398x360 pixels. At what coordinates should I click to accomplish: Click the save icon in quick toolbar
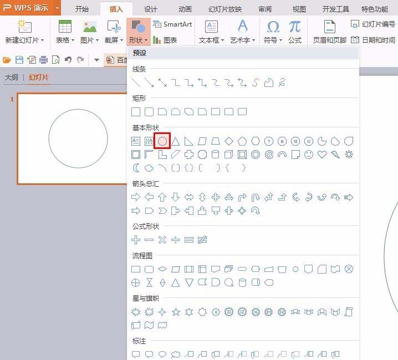19,60
